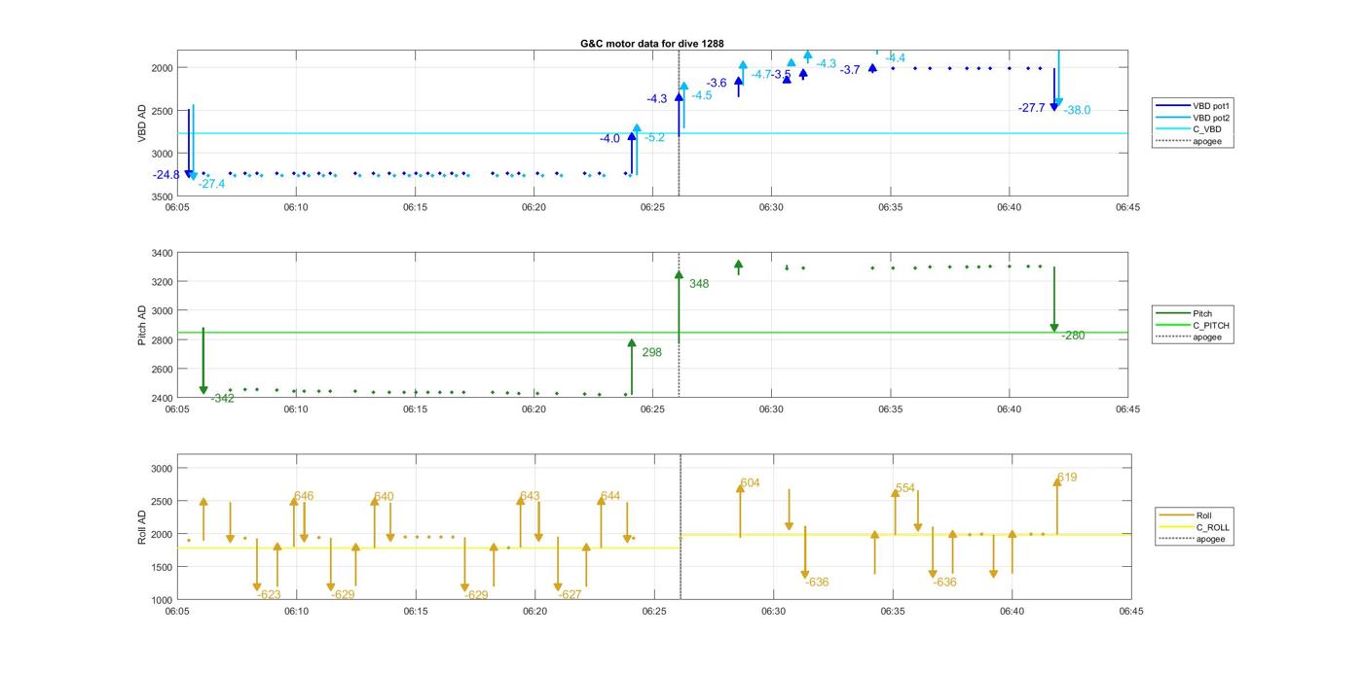Viewport: 1363px width, 674px height.
Task: Click the C_VBD legend line sample
Action: coord(1172,129)
